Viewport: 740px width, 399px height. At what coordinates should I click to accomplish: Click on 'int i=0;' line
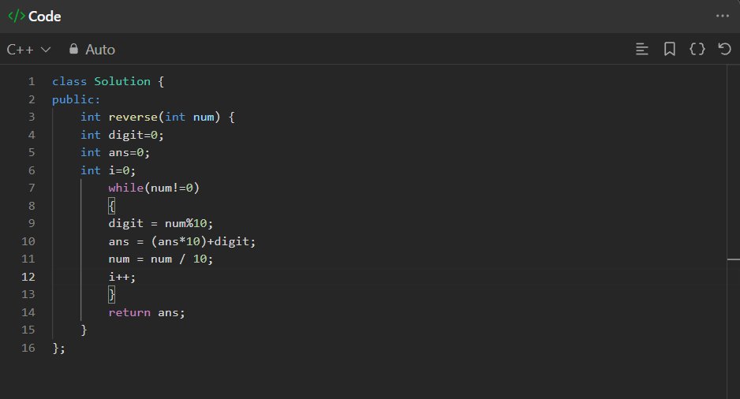pyautogui.click(x=108, y=171)
